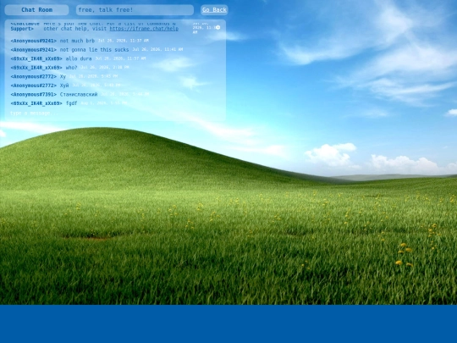Select the Chat Room title label
Image resolution: width=457 pixels, height=343 pixels.
[x=36, y=10]
